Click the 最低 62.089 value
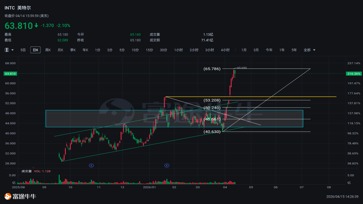 pos(63,40)
